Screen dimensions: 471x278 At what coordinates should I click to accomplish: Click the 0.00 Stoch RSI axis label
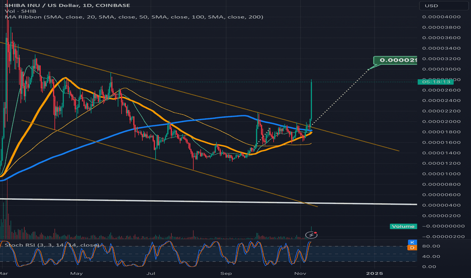point(429,266)
